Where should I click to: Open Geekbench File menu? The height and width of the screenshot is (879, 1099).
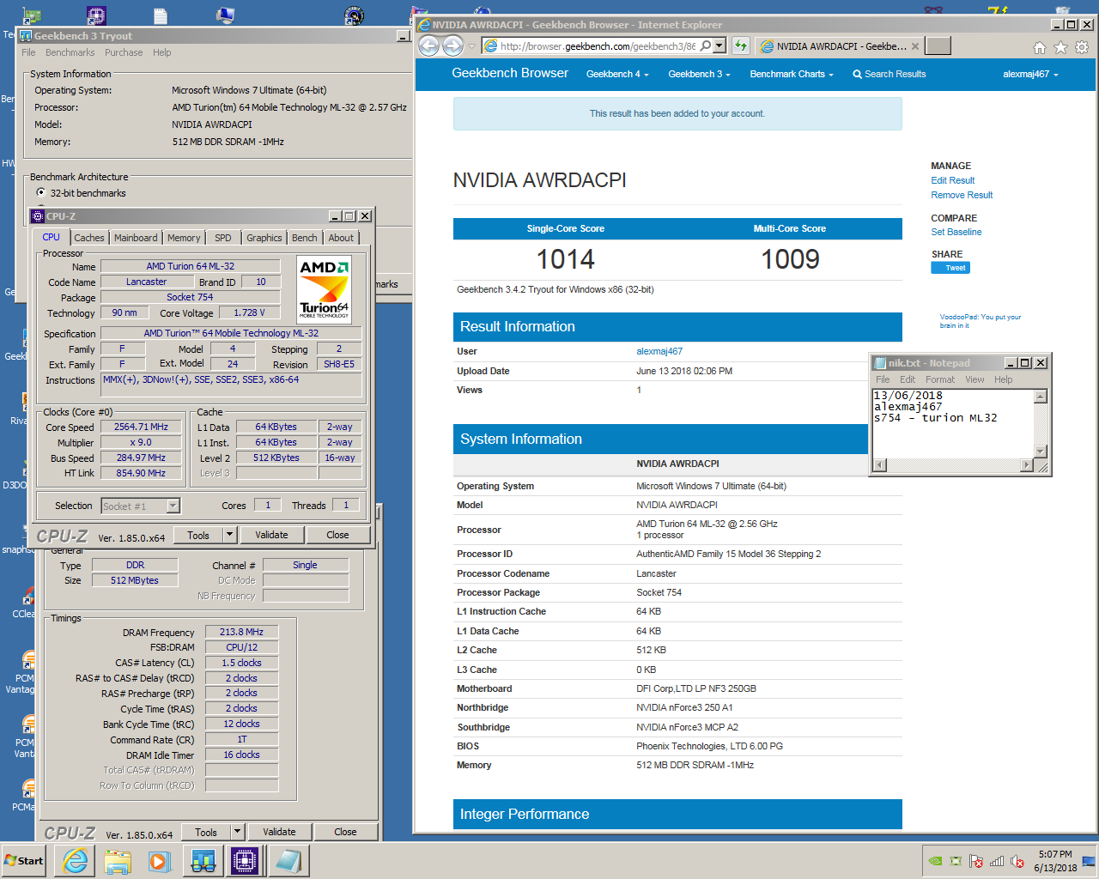28,52
